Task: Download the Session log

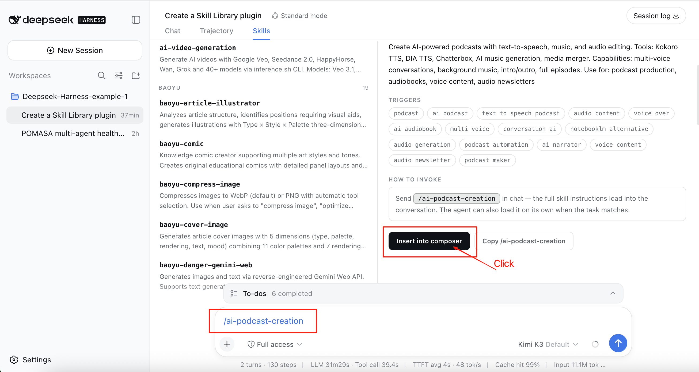Action: (x=656, y=16)
